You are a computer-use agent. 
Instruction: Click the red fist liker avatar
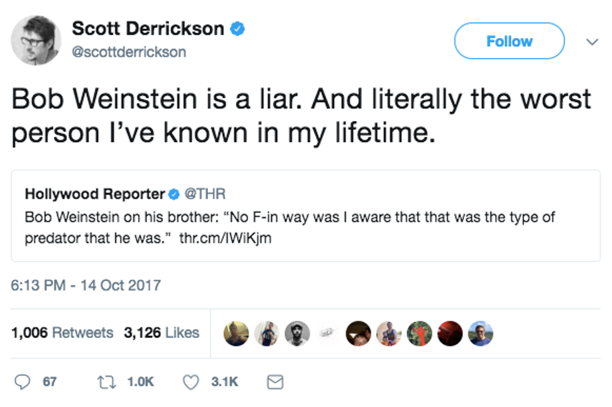click(x=420, y=333)
